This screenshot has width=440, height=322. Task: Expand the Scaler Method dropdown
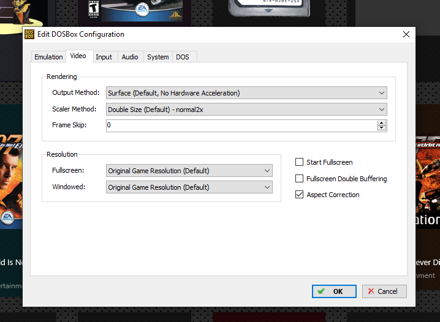(246, 110)
